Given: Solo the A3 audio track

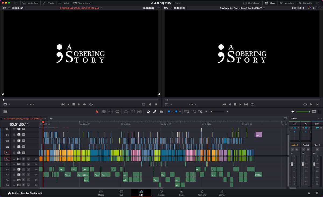Looking at the screenshot, I should (24, 169).
